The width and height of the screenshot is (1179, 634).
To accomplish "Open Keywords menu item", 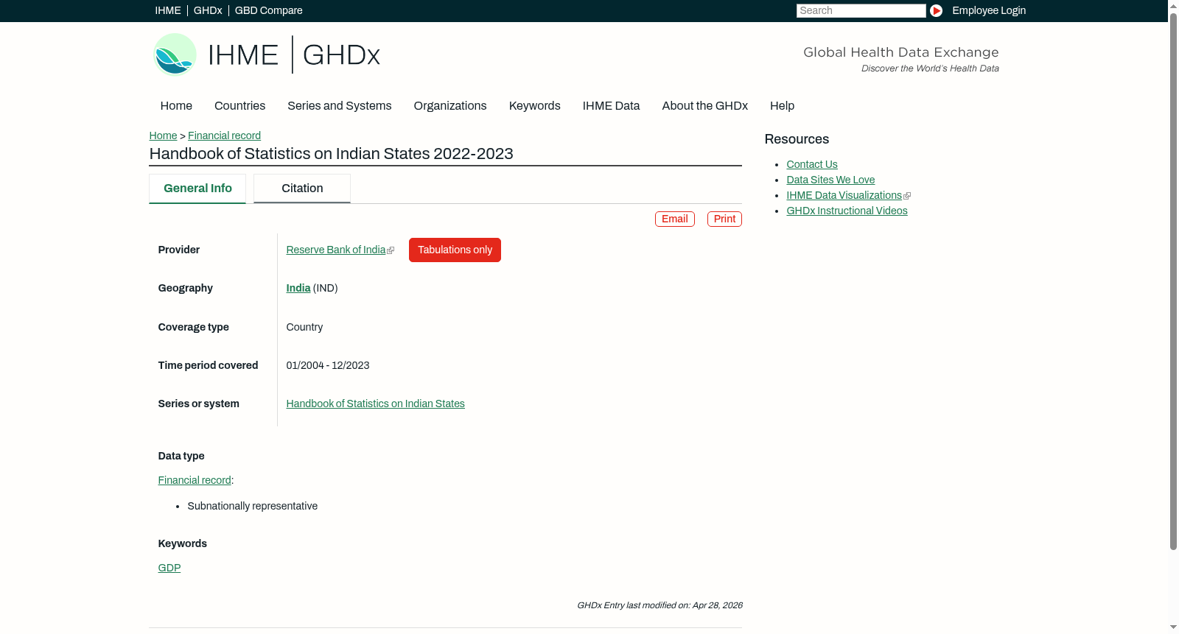I will pyautogui.click(x=535, y=105).
